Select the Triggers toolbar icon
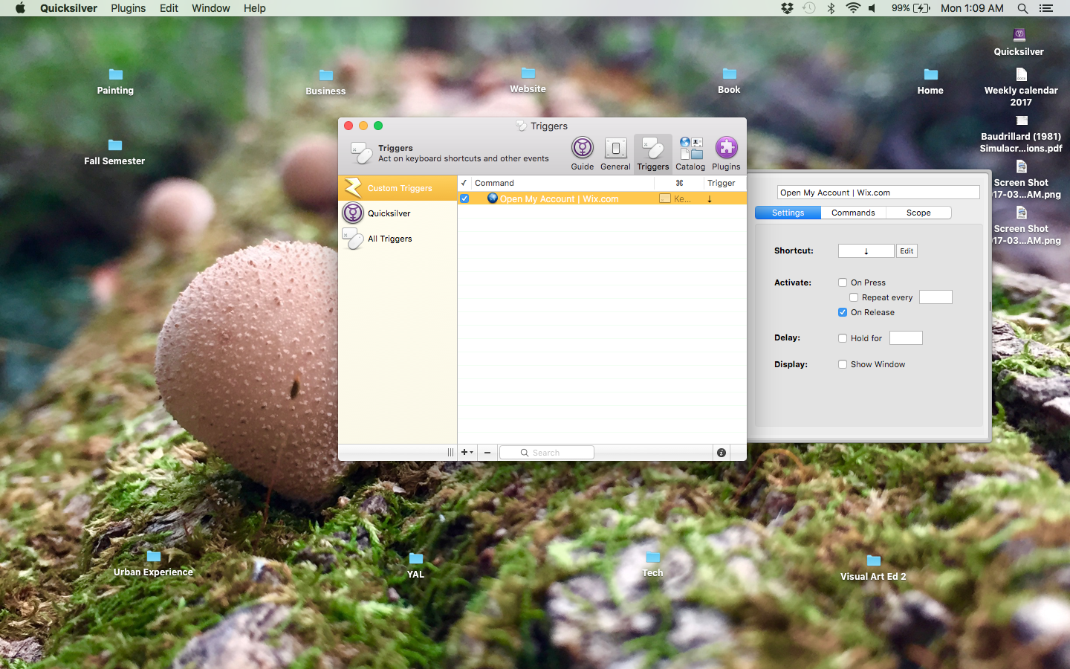Image resolution: width=1070 pixels, height=669 pixels. [x=652, y=153]
